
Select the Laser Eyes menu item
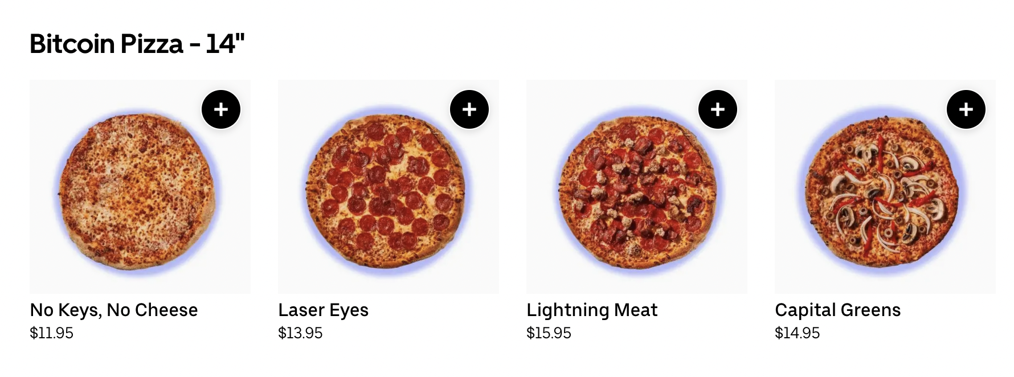tap(322, 310)
